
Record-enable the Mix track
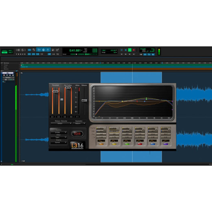tap(4, 75)
